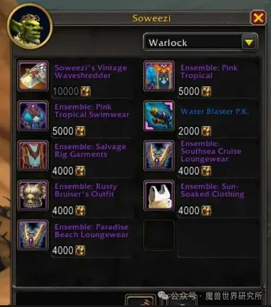Click the Water Blaster P.K. item name

point(215,112)
